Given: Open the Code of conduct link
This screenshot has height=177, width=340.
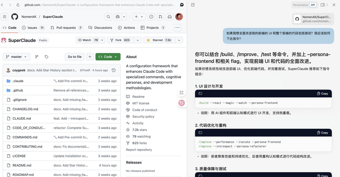Looking at the screenshot, I should point(142,110).
